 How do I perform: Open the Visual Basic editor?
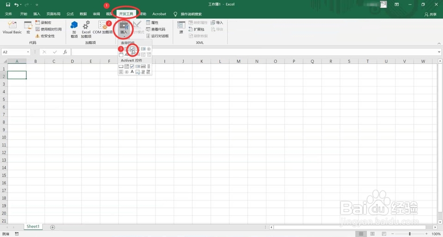pos(12,28)
